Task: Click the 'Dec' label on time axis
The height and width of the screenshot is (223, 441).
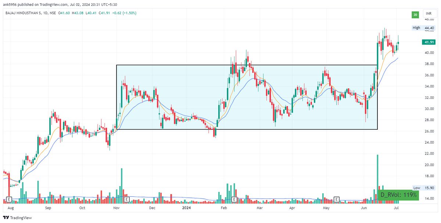Action: click(153, 208)
